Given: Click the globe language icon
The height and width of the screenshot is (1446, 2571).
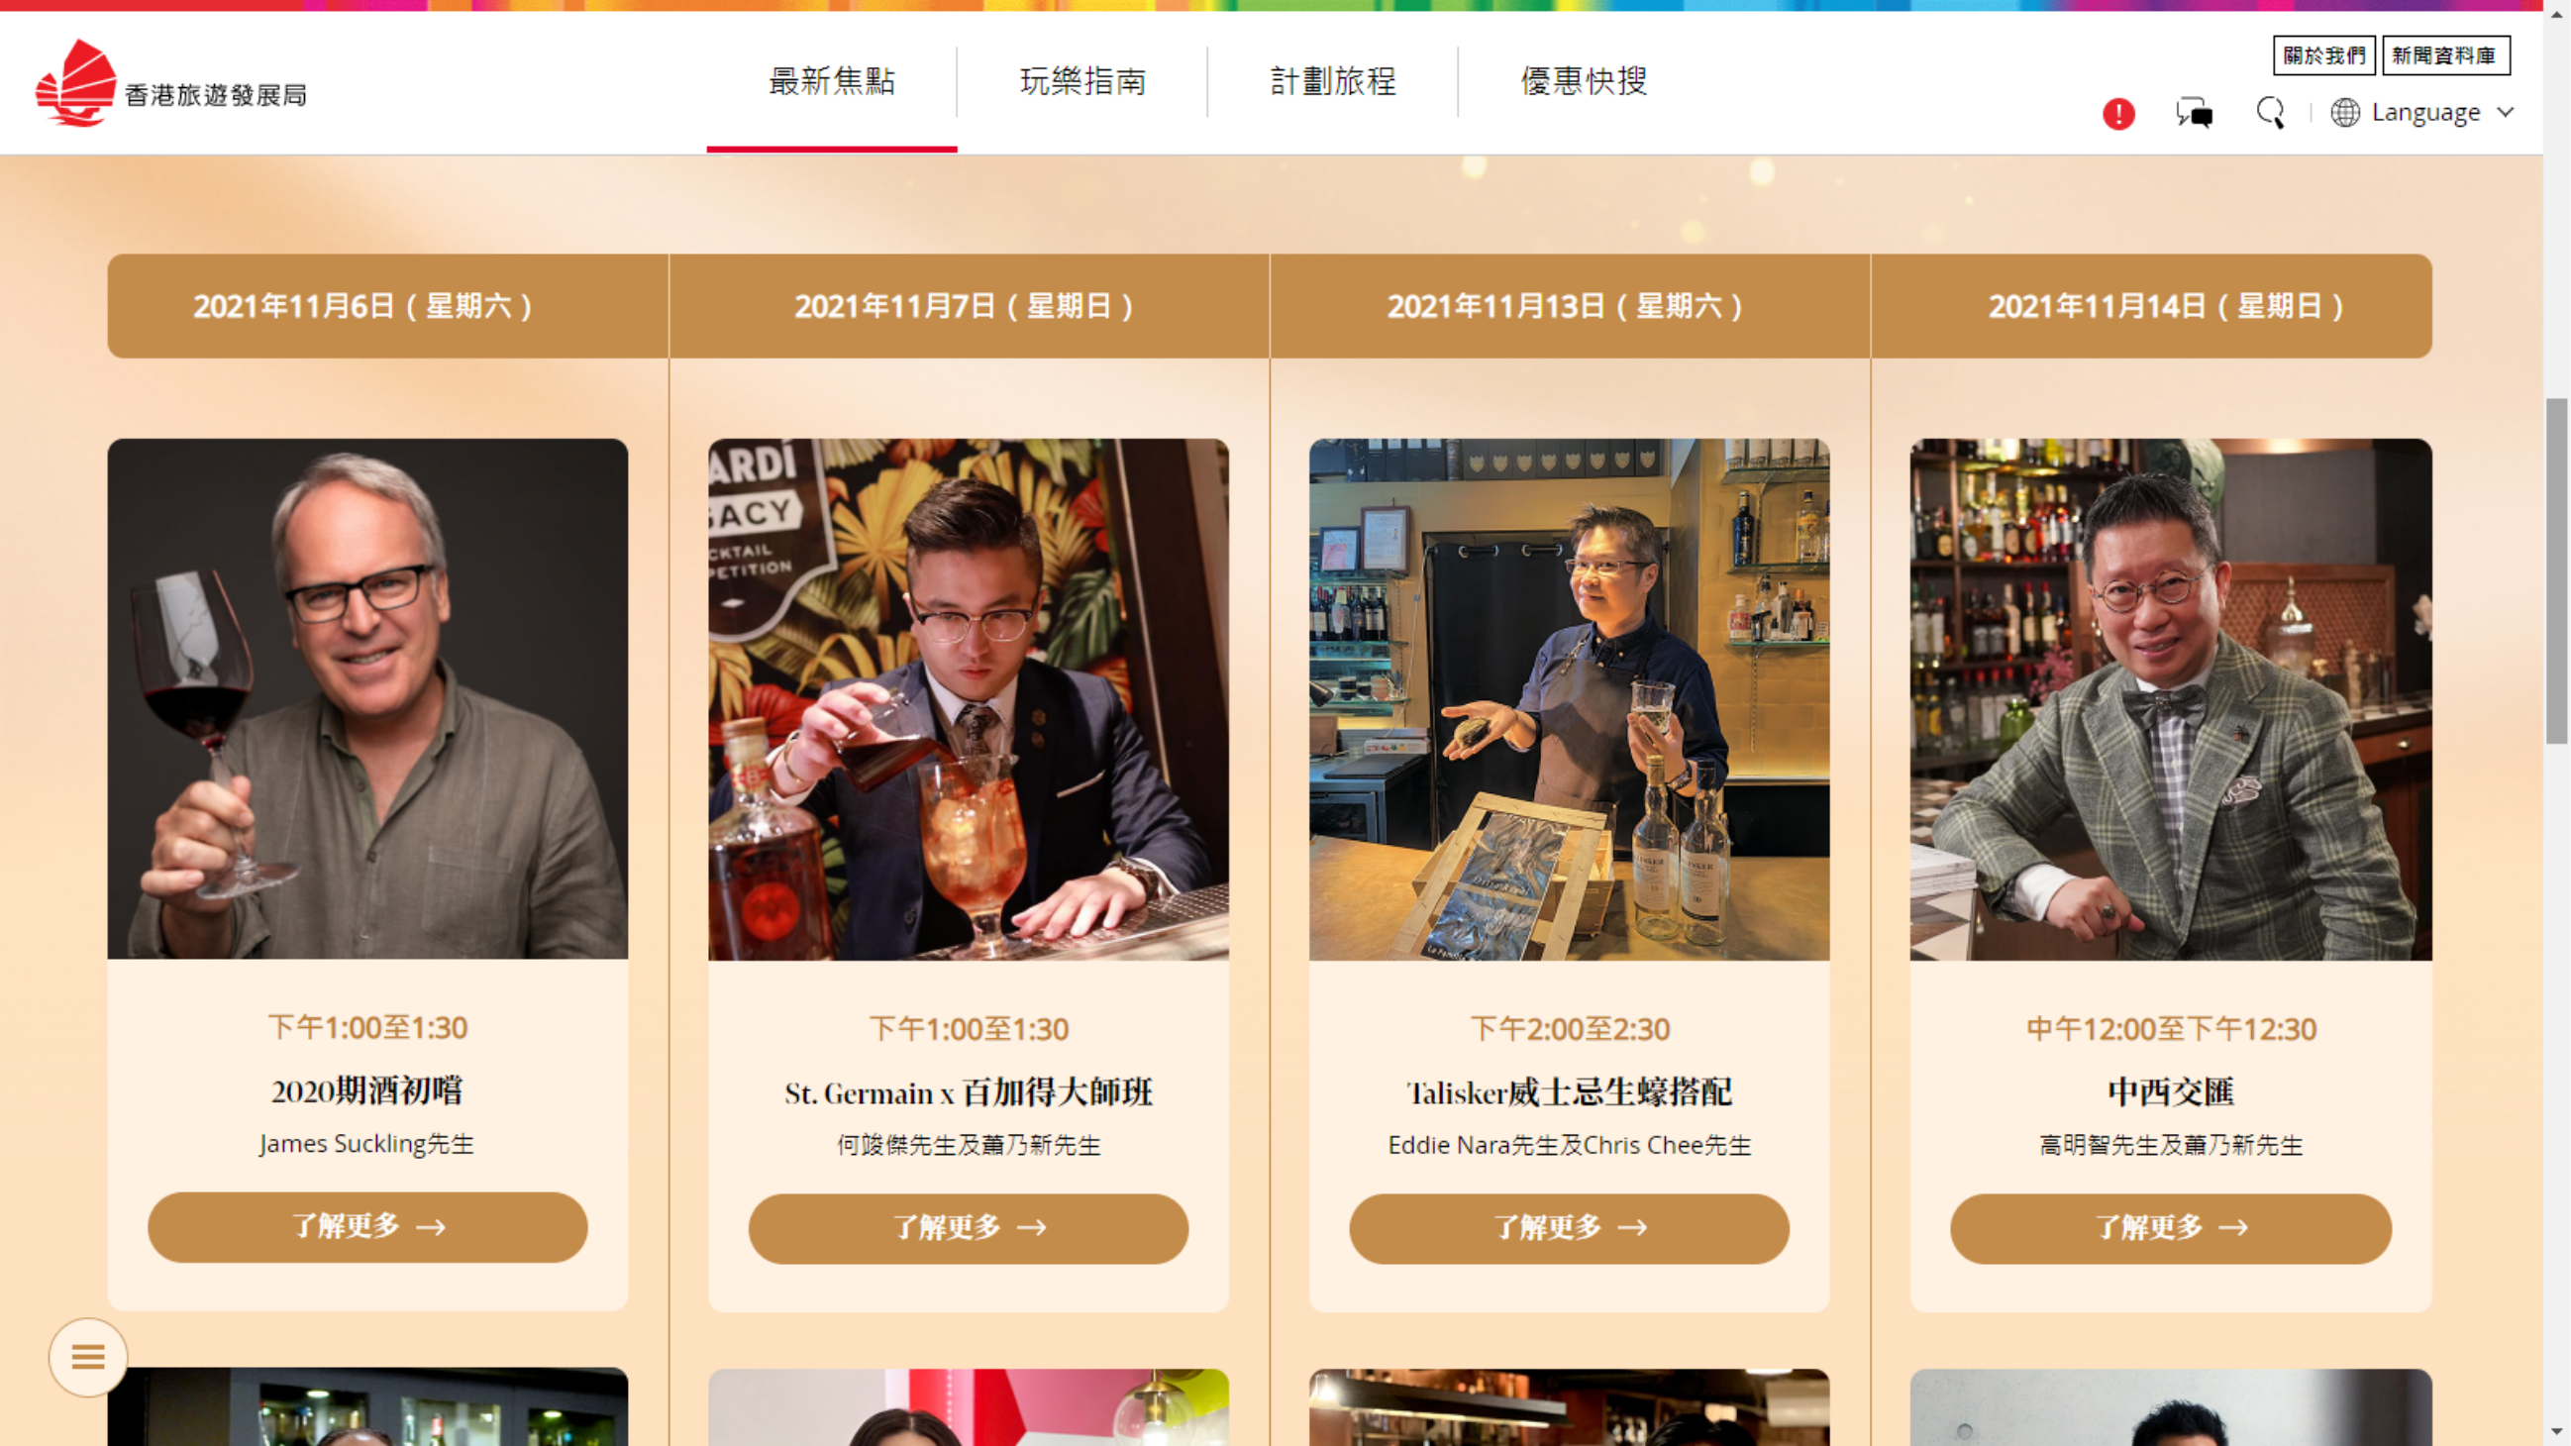Looking at the screenshot, I should (x=2344, y=113).
